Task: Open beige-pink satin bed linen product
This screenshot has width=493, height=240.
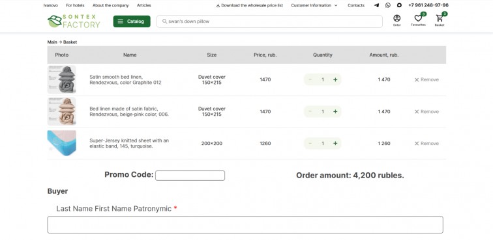Action: [x=129, y=112]
